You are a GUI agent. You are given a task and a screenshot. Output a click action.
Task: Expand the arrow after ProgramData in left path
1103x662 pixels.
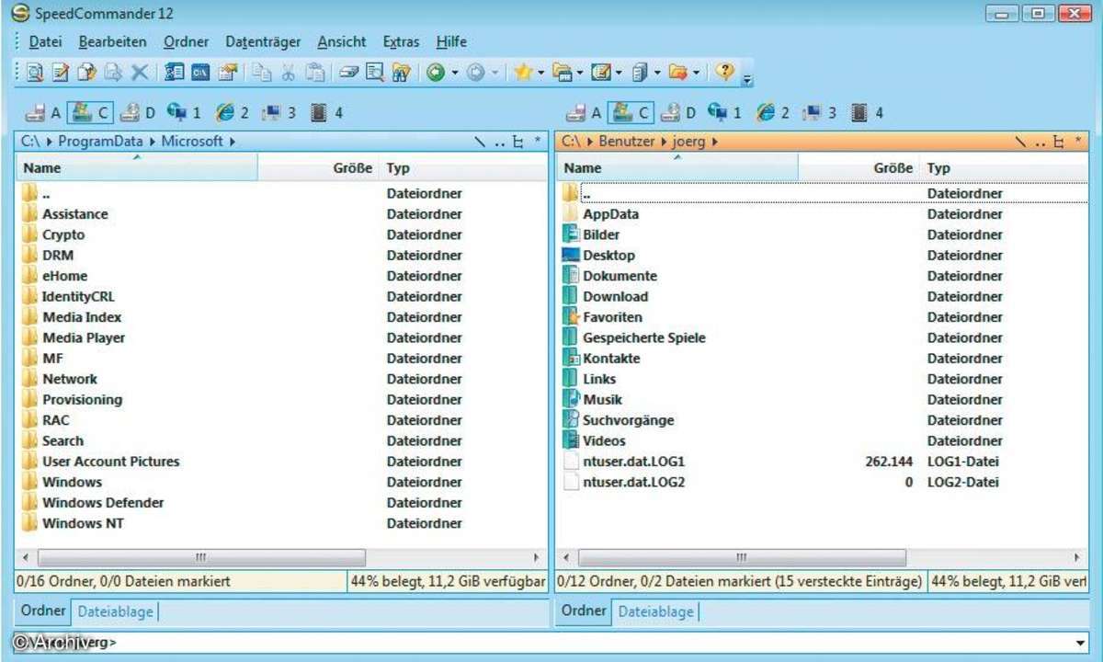[x=154, y=142]
